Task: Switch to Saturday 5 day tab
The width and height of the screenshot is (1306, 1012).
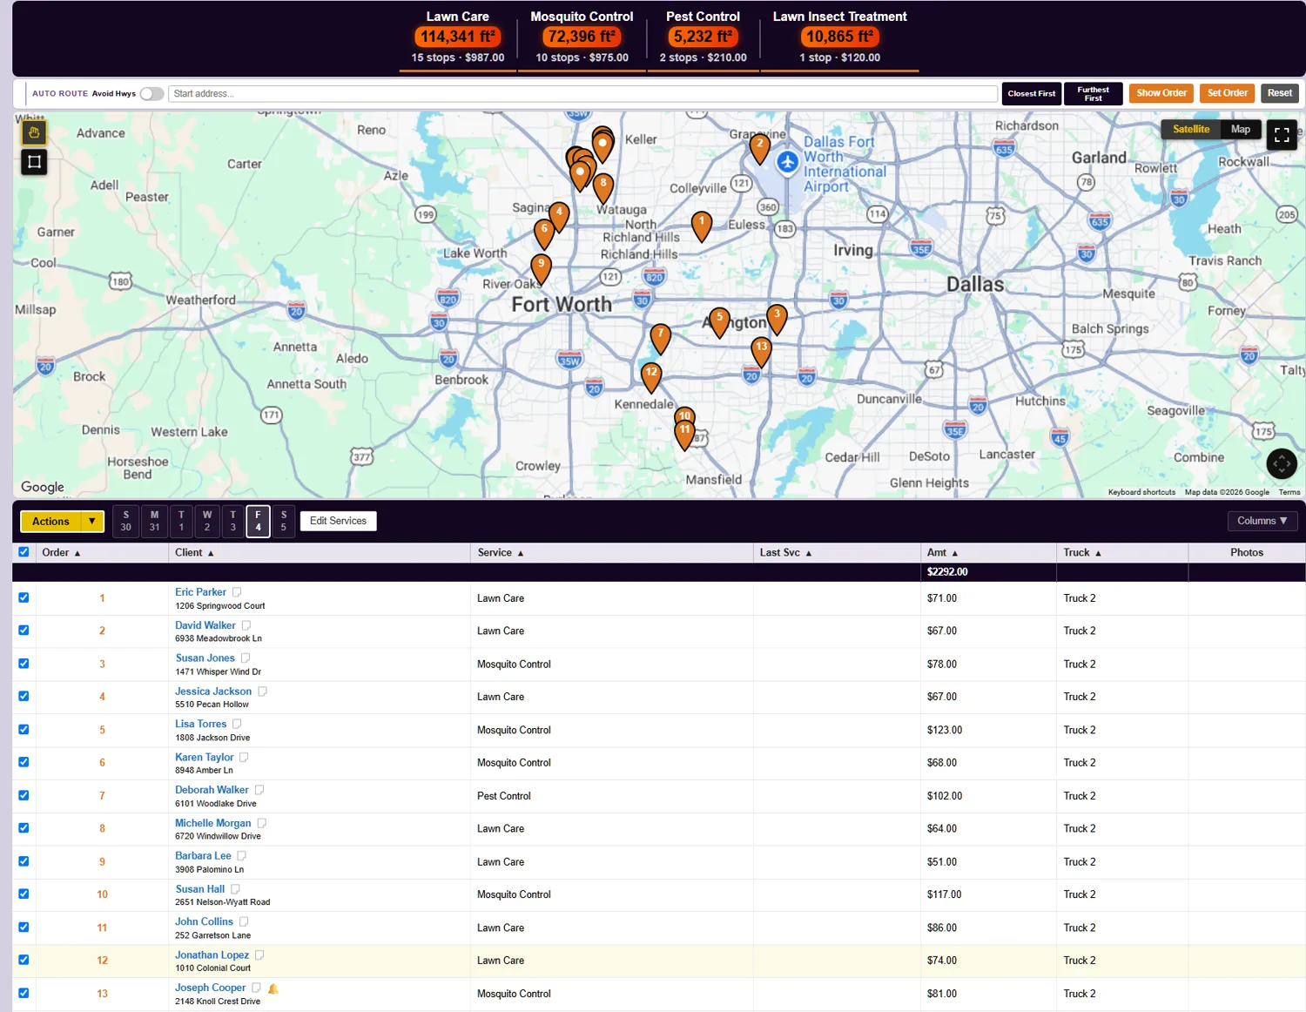Action: [x=284, y=521]
